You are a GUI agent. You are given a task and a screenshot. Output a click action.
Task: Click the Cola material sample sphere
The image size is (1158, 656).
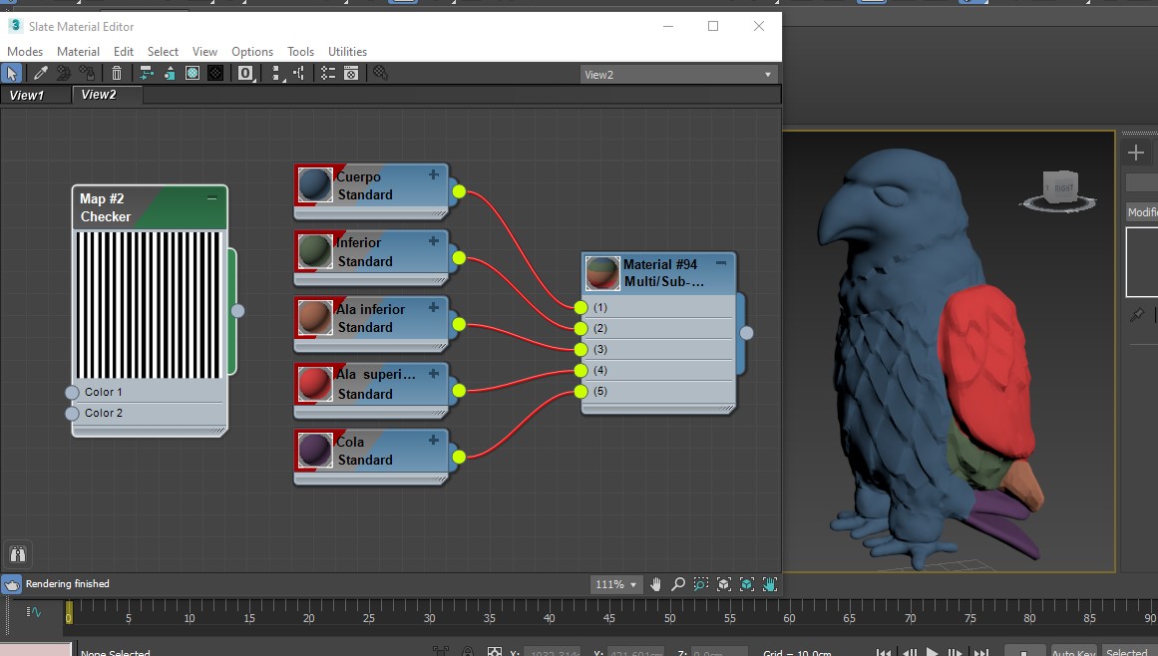pyautogui.click(x=315, y=451)
